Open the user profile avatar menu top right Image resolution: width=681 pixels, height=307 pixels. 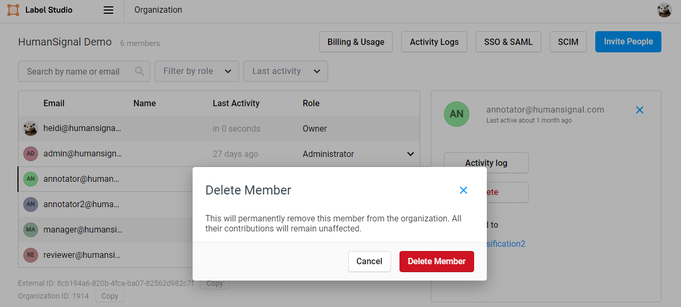coord(664,10)
